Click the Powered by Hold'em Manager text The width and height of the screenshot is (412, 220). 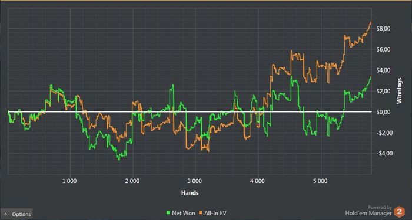pyautogui.click(x=368, y=211)
